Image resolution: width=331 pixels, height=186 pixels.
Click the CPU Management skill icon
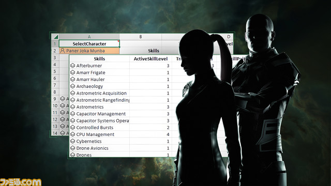pos(72,134)
